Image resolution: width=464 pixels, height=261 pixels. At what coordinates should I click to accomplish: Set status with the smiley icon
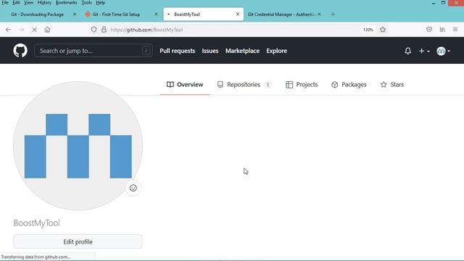[133, 188]
